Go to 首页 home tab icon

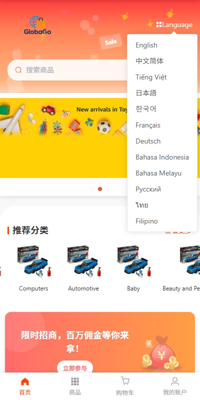[24, 381]
